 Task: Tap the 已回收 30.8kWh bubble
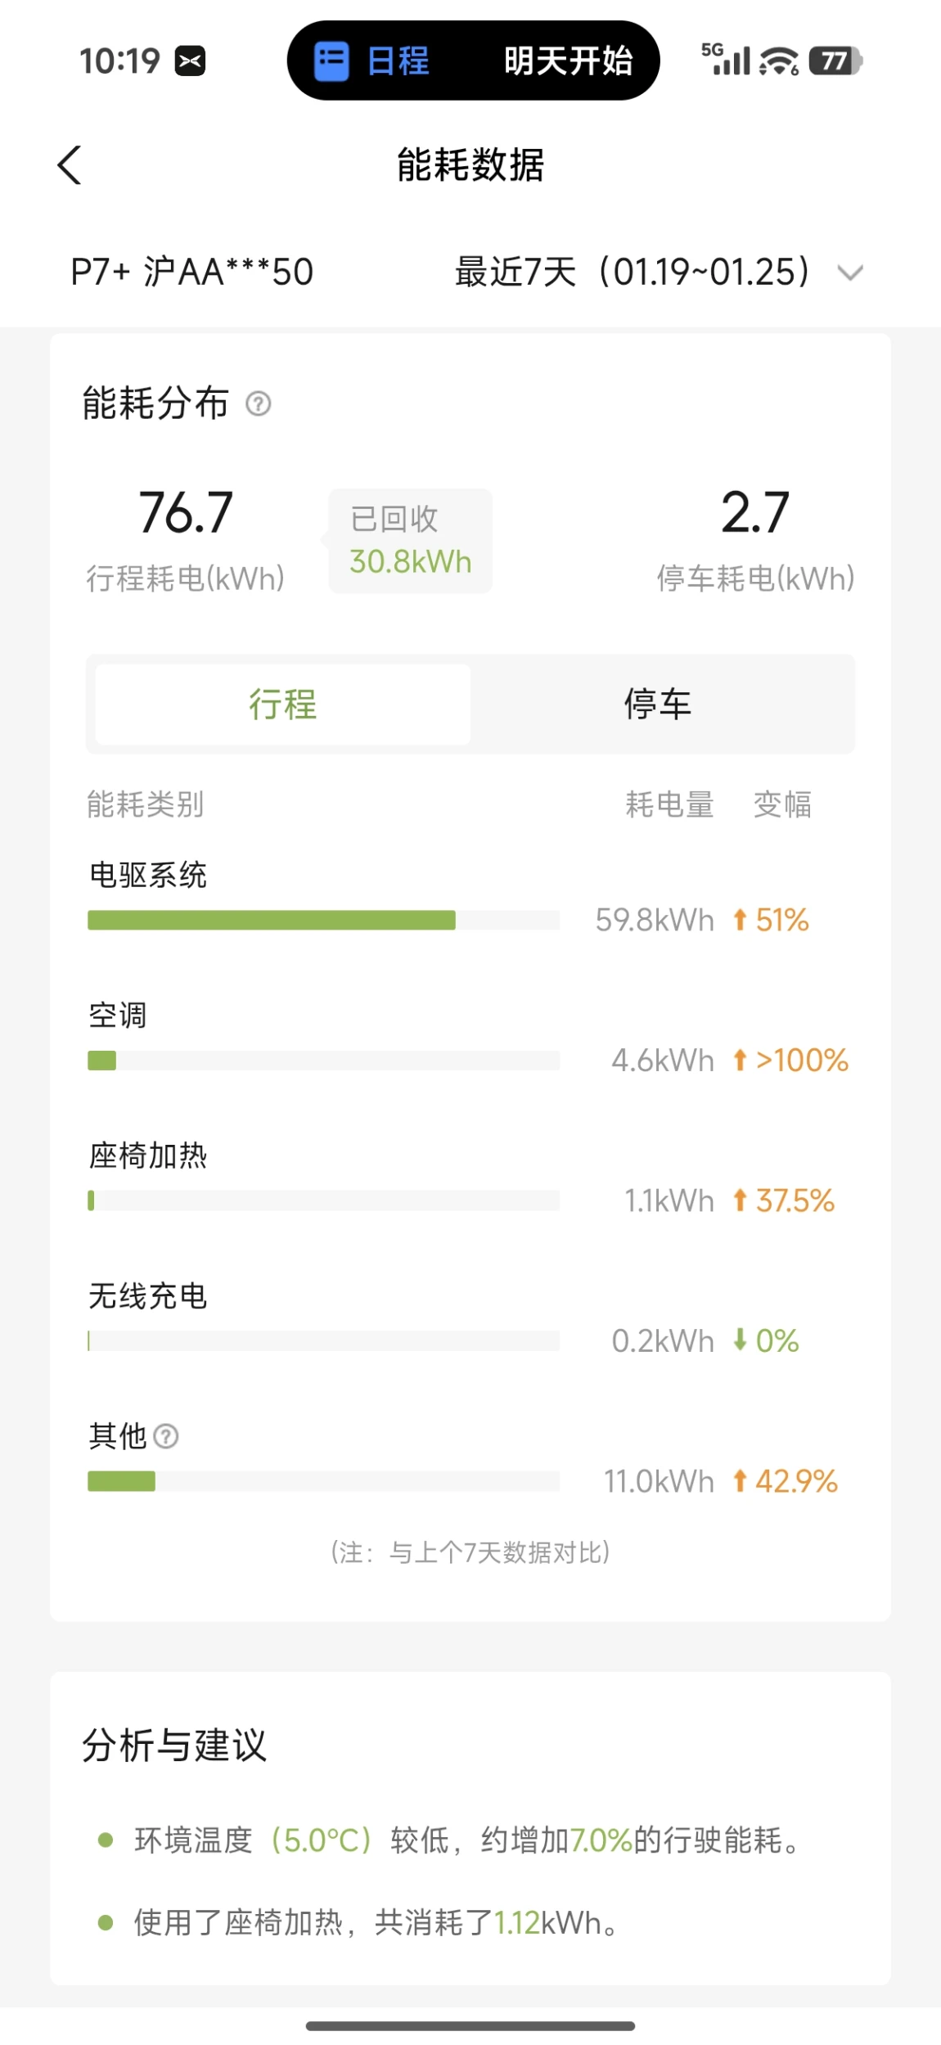410,541
